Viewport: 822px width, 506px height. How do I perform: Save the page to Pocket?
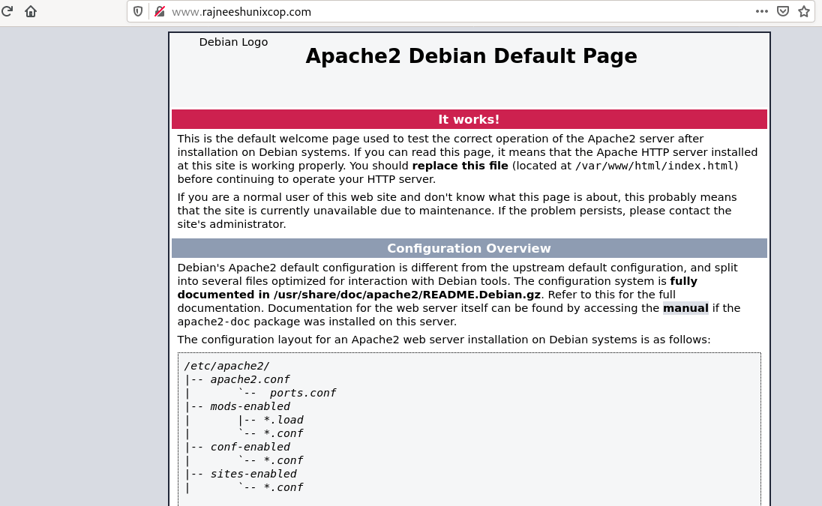tap(783, 11)
